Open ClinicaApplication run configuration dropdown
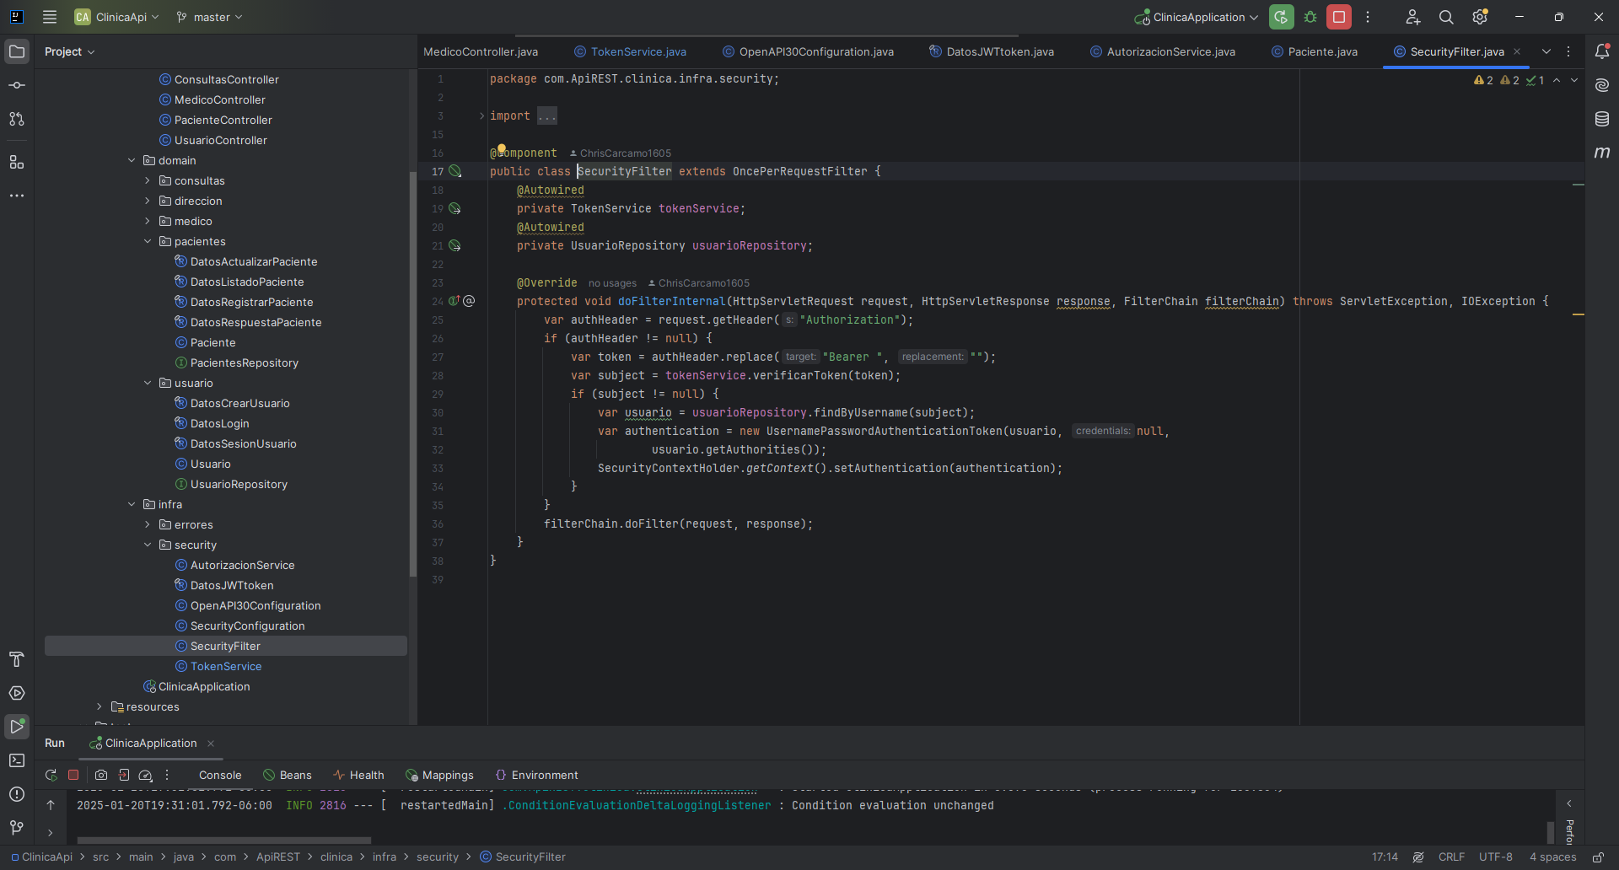The height and width of the screenshot is (870, 1619). coord(1197,17)
